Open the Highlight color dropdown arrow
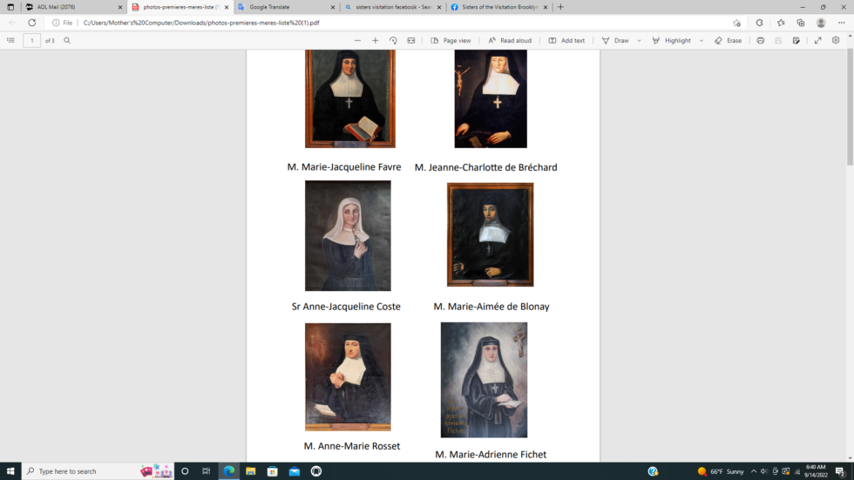 tap(701, 41)
